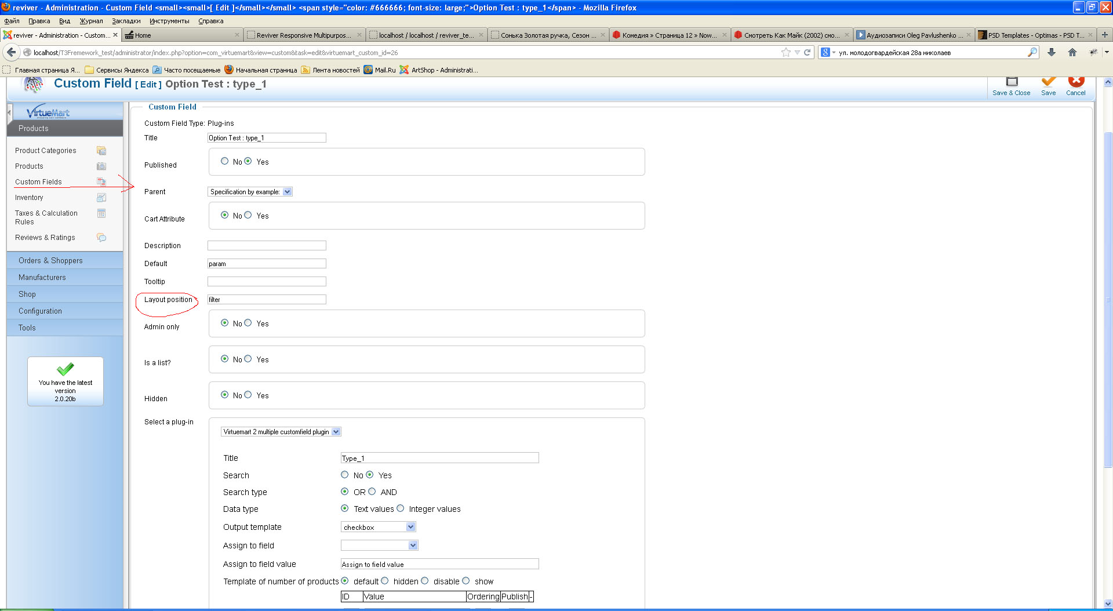Open the Инструменты menu in Firefox
Image resolution: width=1113 pixels, height=611 pixels.
(x=169, y=21)
